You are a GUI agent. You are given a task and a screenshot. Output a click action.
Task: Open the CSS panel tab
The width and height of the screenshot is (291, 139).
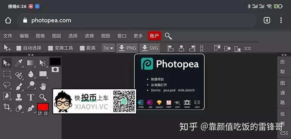point(284,133)
